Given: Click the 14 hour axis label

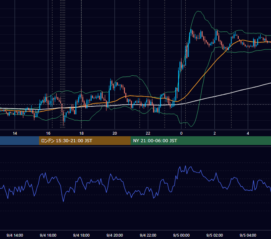Looking at the screenshot, I should pos(15,133).
